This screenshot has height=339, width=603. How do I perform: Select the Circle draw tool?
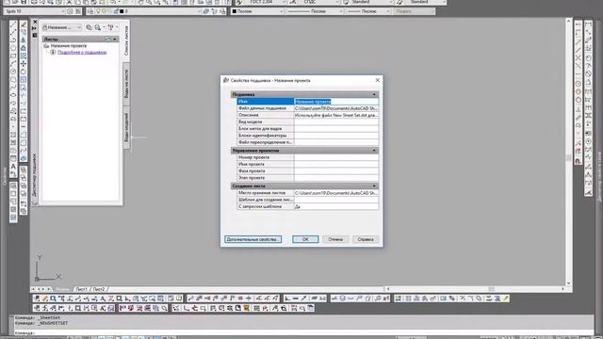tap(13, 72)
